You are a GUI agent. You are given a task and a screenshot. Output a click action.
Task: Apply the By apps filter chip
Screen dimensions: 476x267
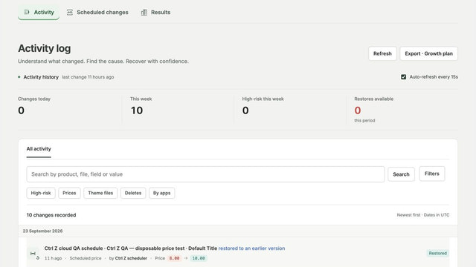(x=162, y=193)
